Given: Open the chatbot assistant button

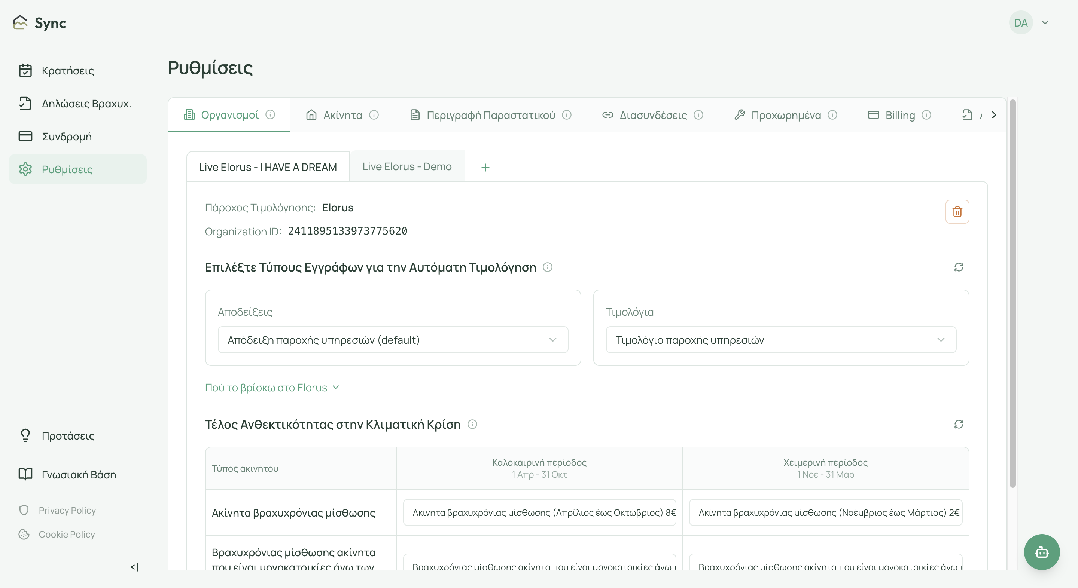Looking at the screenshot, I should (x=1042, y=552).
